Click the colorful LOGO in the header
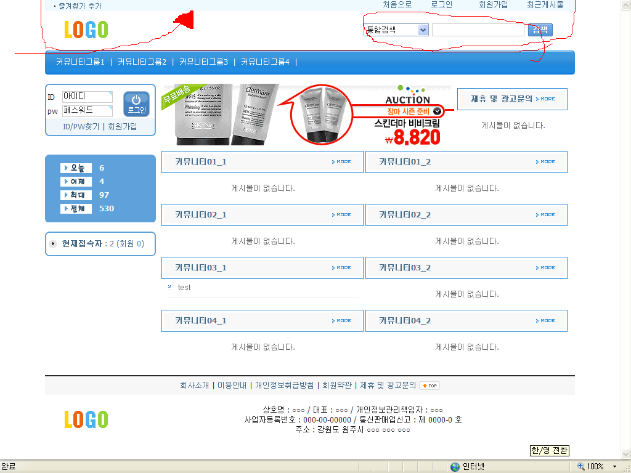The width and height of the screenshot is (631, 473). point(86,30)
